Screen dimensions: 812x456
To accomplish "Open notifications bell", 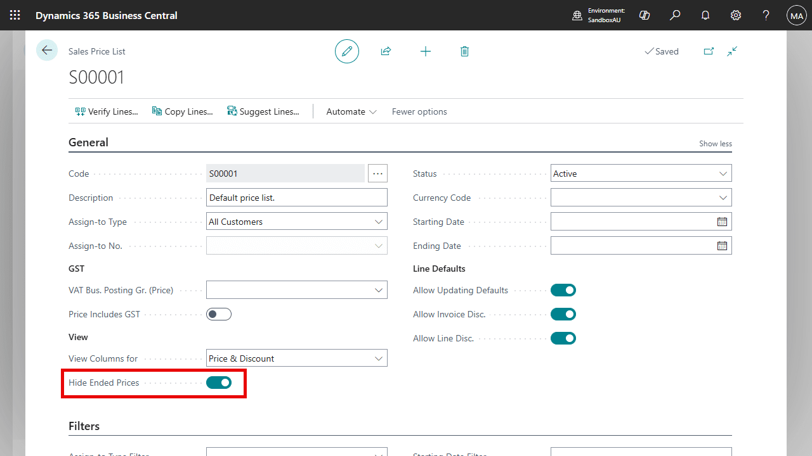I will 705,15.
